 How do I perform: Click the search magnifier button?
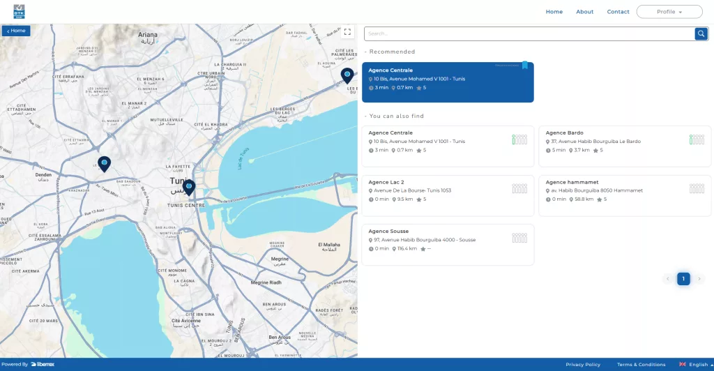[x=701, y=33]
